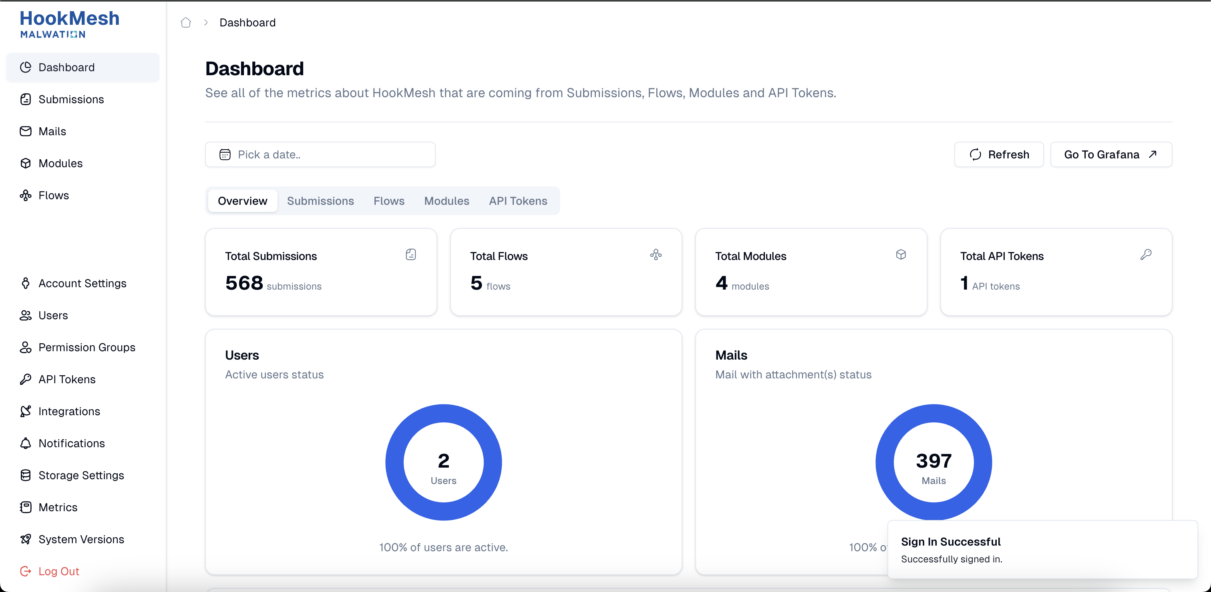Switch to the API Tokens tab
The image size is (1211, 592).
coord(517,201)
